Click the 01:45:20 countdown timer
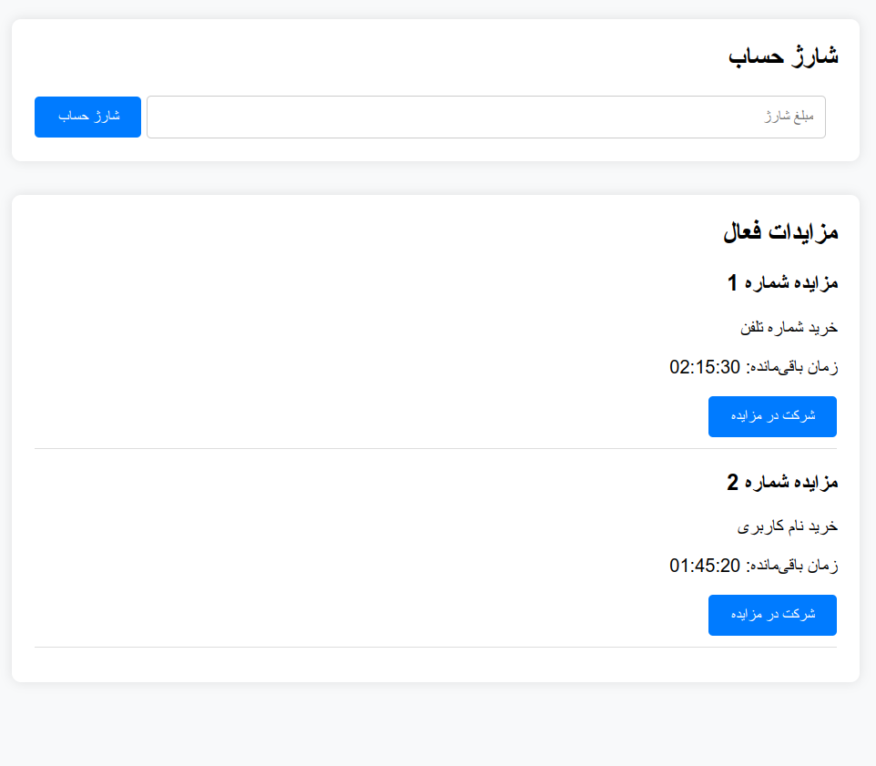The image size is (876, 766). 705,566
